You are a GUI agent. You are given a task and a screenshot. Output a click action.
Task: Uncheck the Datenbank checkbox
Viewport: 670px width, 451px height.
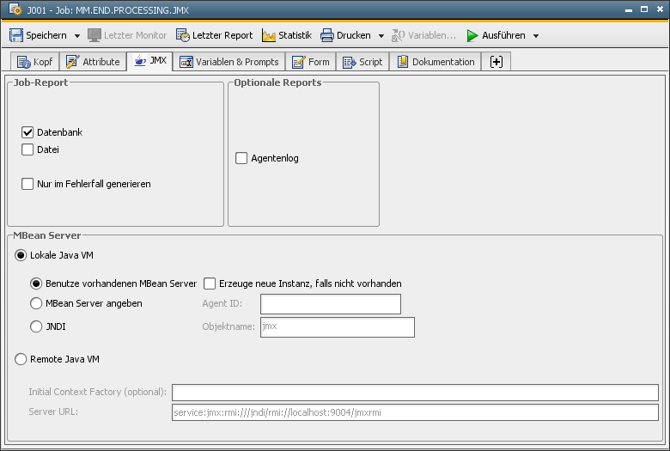(27, 132)
